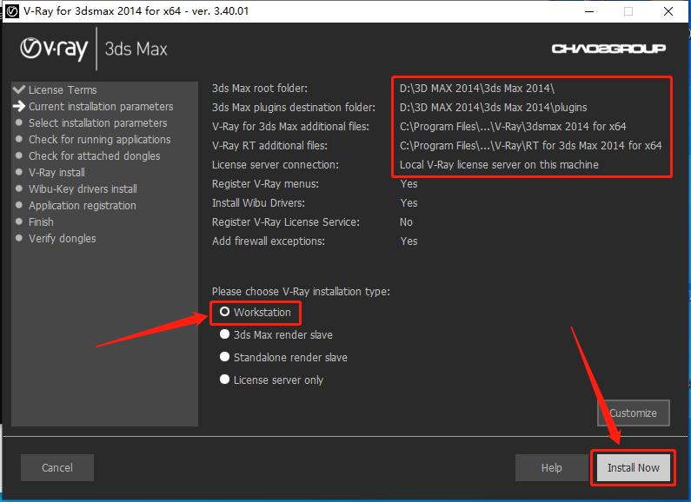This screenshot has width=691, height=502.
Task: Click the Wibu-Key drivers install step
Action: pyautogui.click(x=83, y=188)
